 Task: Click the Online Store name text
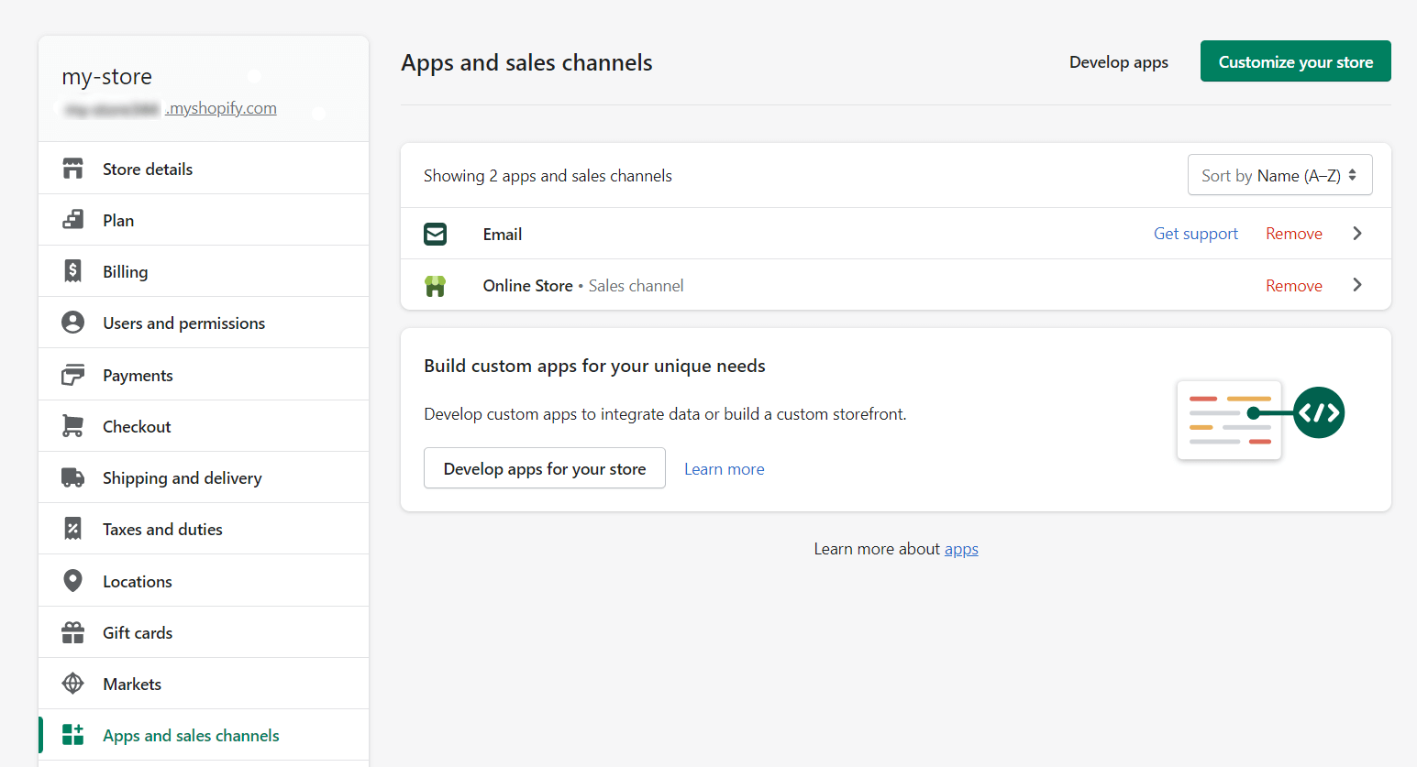pyautogui.click(x=527, y=286)
